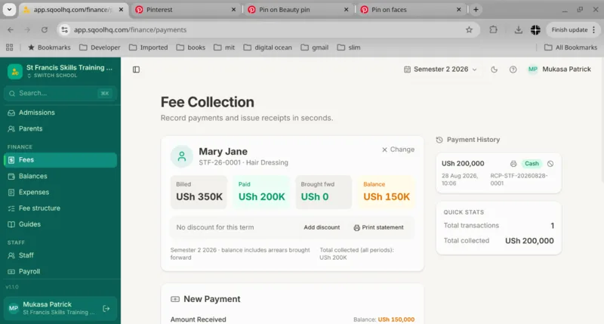Go to Balances page
The height and width of the screenshot is (324, 604).
pos(60,176)
